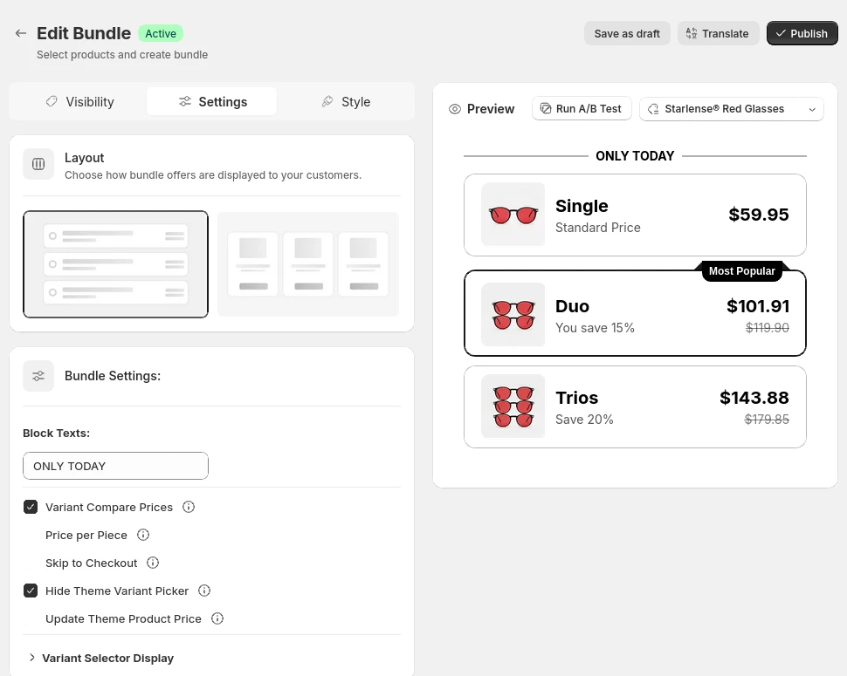Image resolution: width=847 pixels, height=676 pixels.
Task: Click the eye icon next to Preview
Action: pyautogui.click(x=455, y=109)
